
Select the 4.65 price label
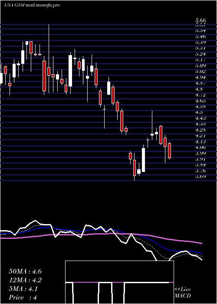201,101
